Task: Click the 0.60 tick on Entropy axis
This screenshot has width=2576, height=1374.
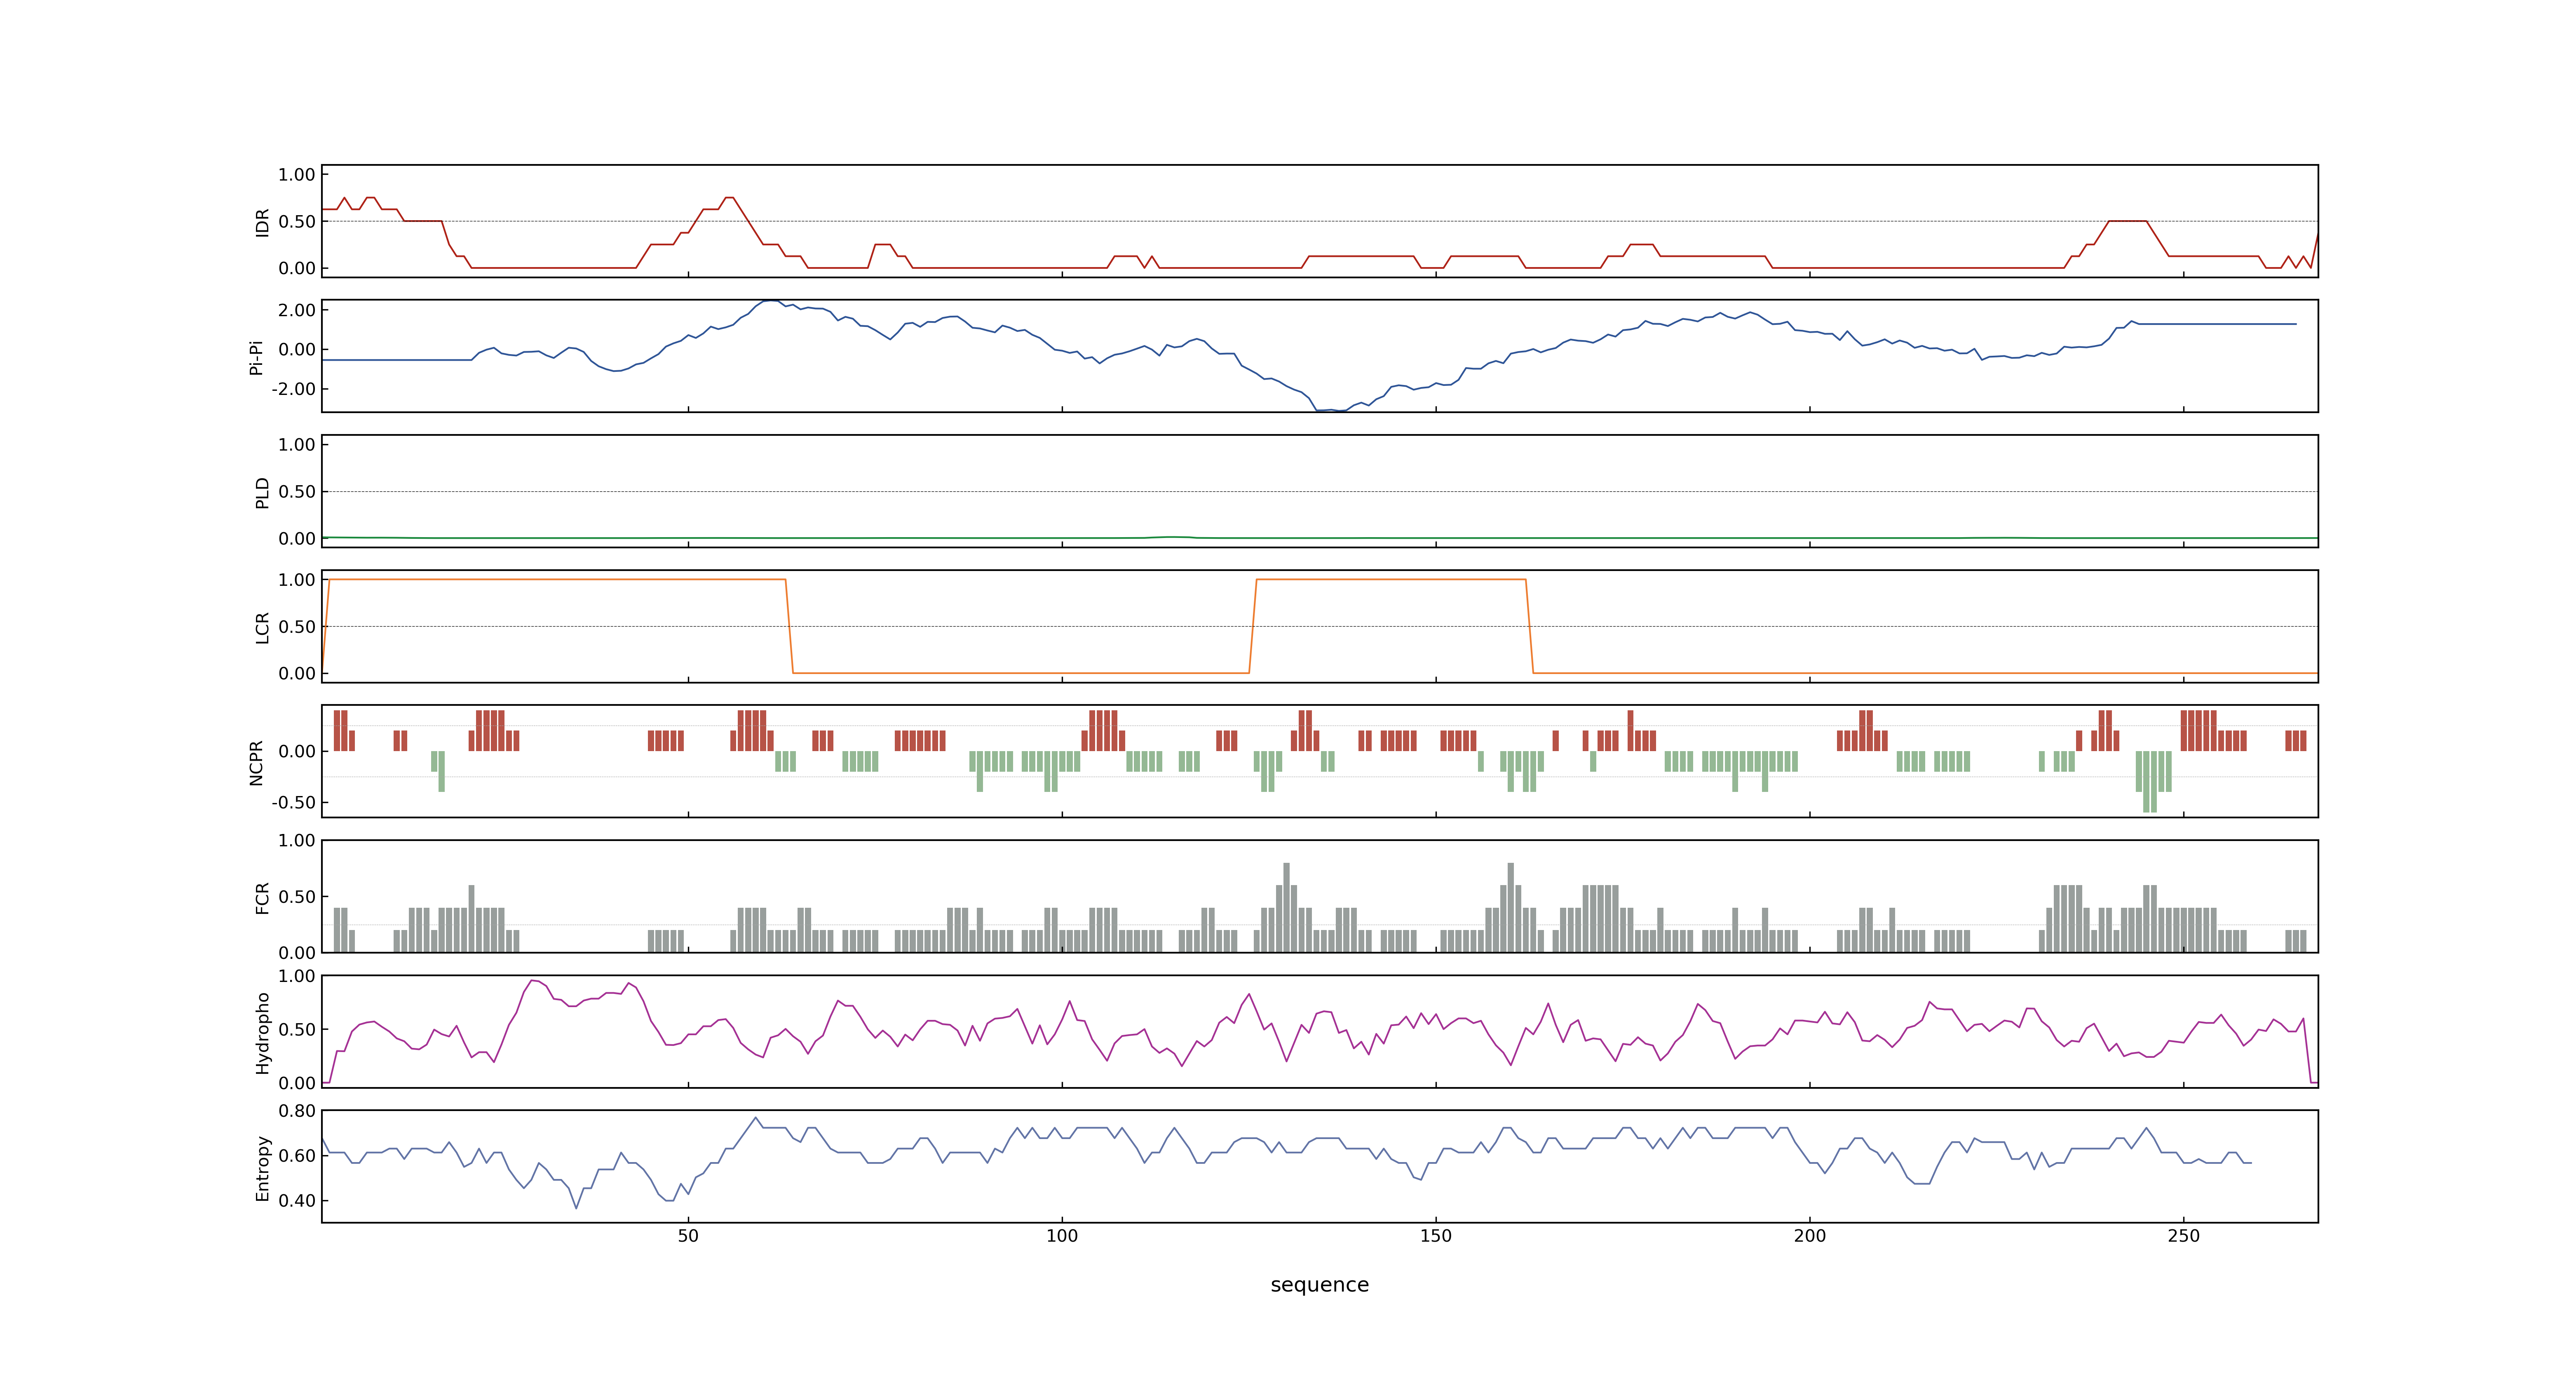Action: click(297, 1156)
